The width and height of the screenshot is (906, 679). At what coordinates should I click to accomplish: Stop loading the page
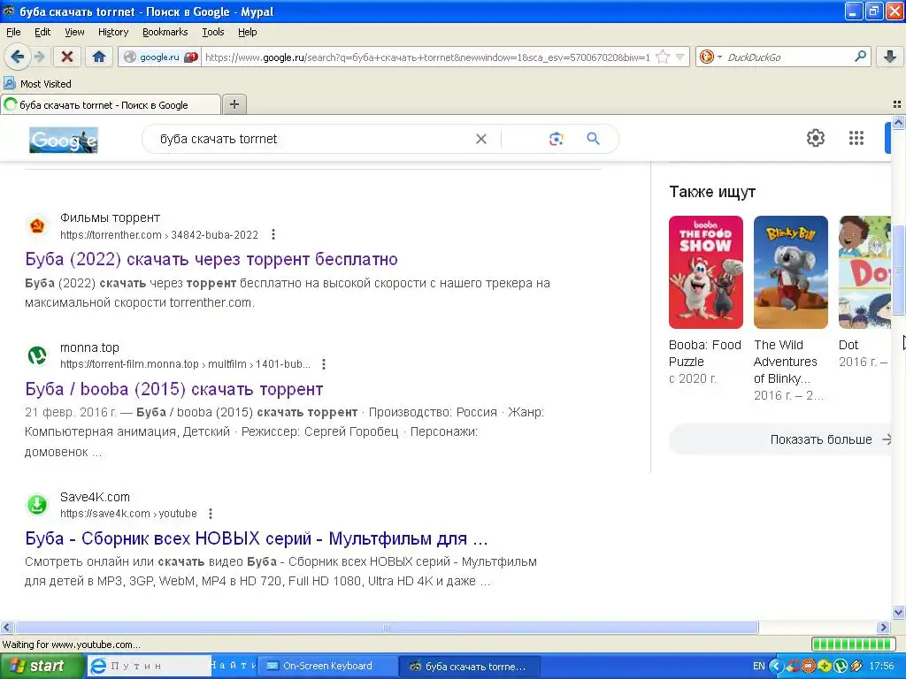pyautogui.click(x=67, y=57)
